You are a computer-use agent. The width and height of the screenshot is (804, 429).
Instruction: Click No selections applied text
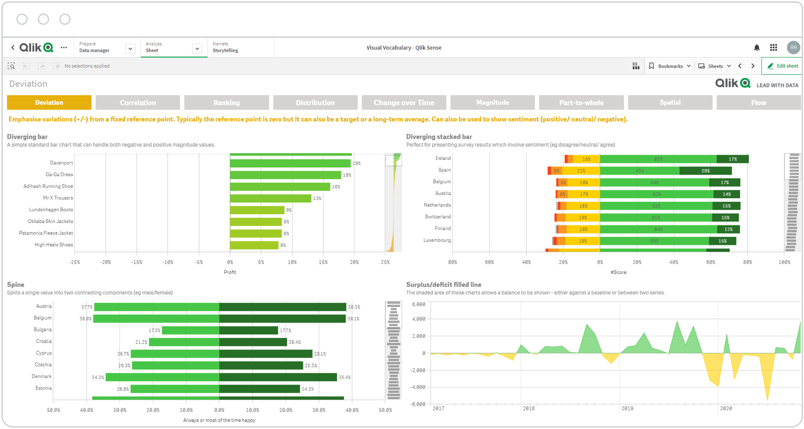[x=87, y=66]
